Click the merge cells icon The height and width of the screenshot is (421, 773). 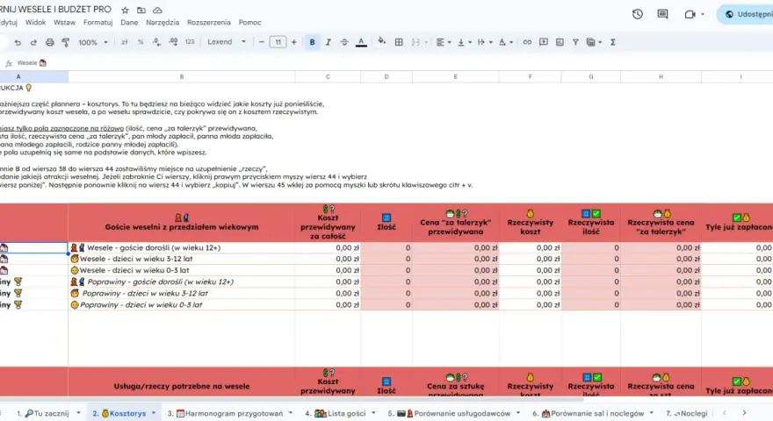coord(415,42)
